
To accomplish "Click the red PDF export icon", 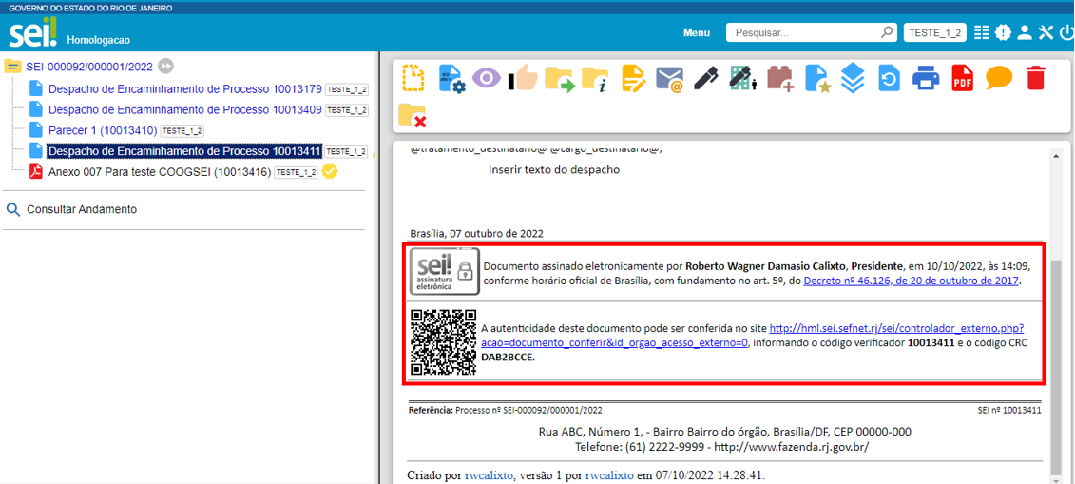I will (963, 78).
